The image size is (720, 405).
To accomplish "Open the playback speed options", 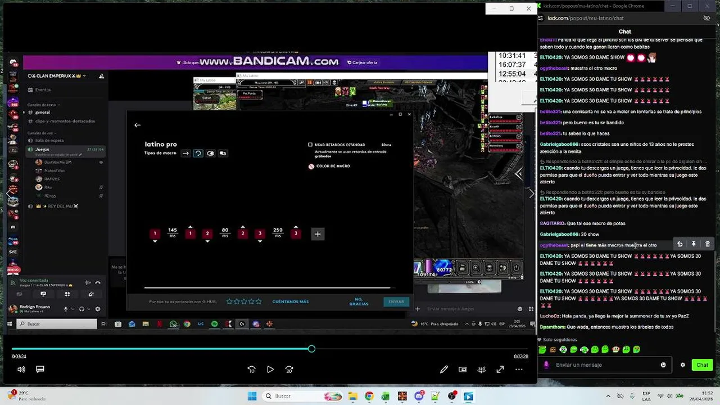I will [482, 370].
